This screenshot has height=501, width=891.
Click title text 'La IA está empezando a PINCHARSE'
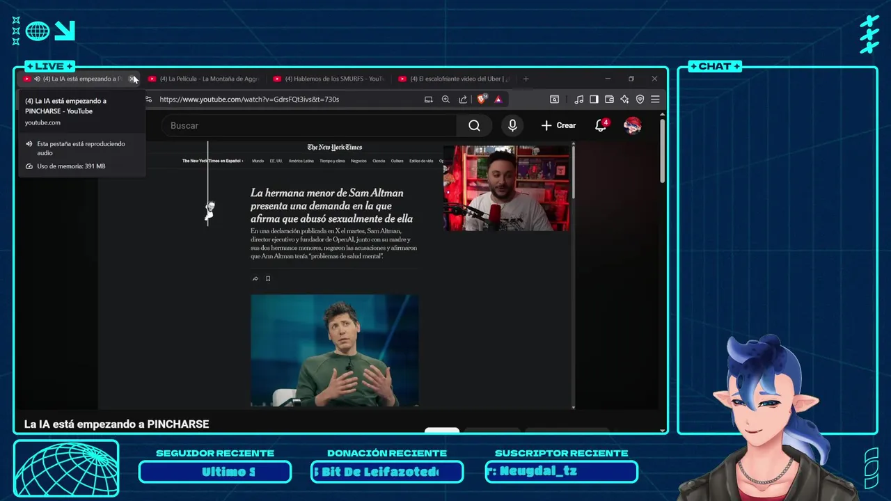tap(116, 424)
